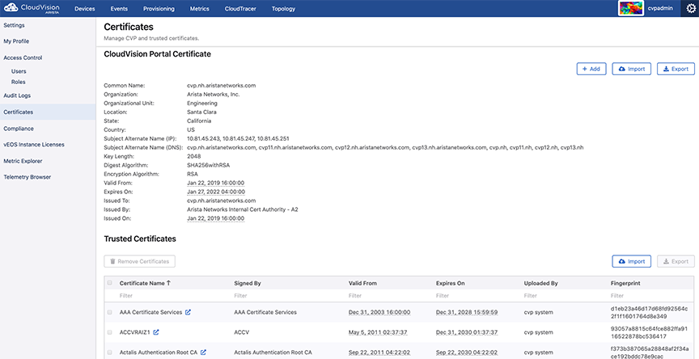Open the Metrics menu
This screenshot has width=699, height=359.
click(x=199, y=9)
